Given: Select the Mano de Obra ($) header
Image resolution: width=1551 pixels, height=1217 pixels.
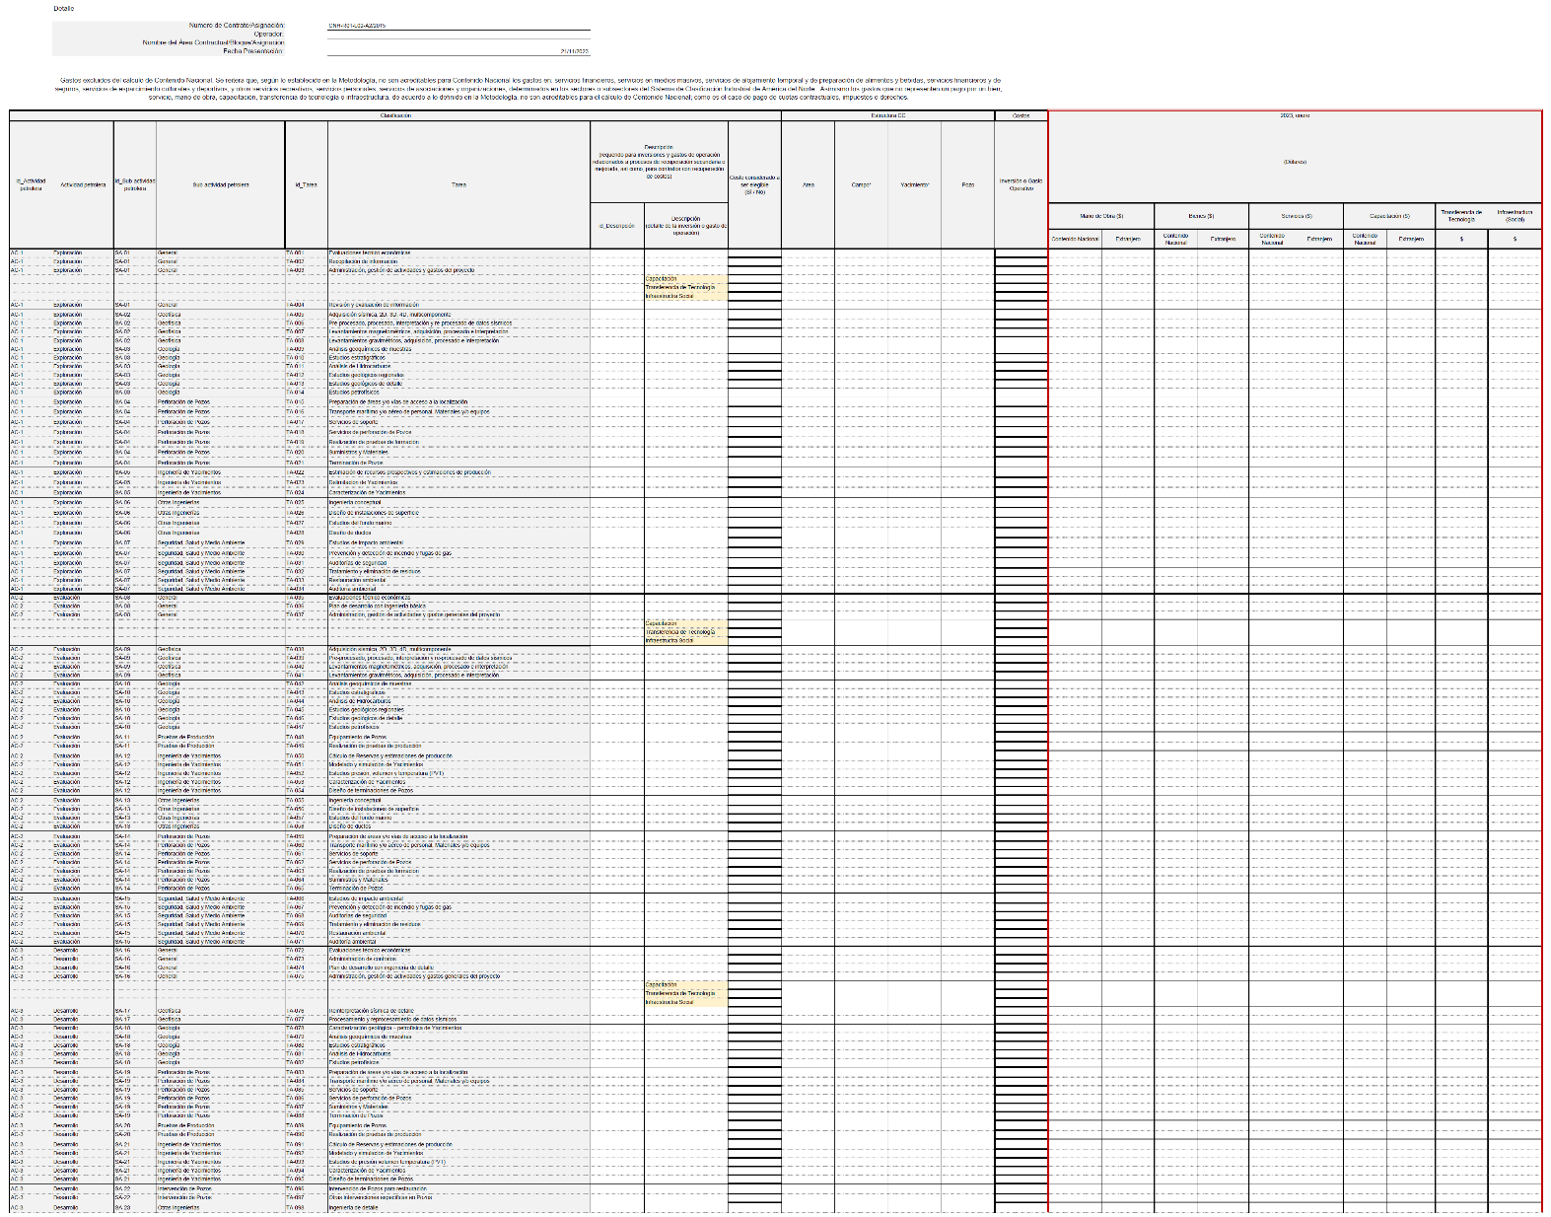Looking at the screenshot, I should click(x=1100, y=215).
